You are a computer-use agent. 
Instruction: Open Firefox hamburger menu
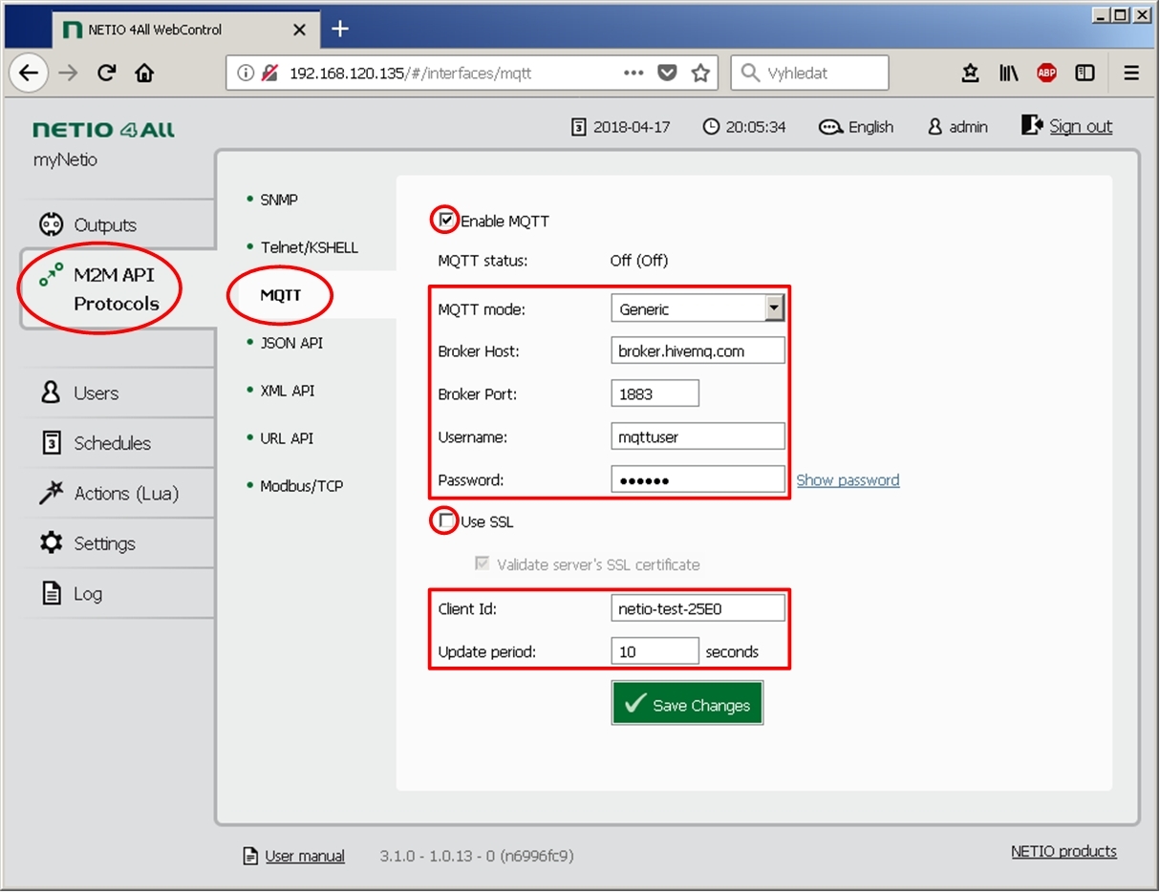[x=1131, y=73]
